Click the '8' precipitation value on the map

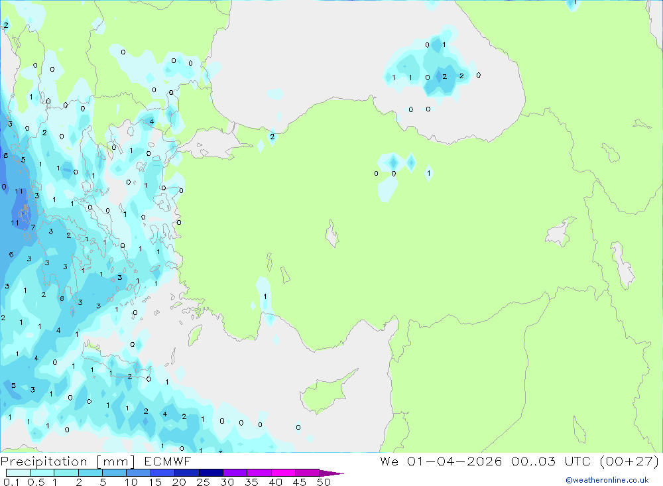click(5, 156)
